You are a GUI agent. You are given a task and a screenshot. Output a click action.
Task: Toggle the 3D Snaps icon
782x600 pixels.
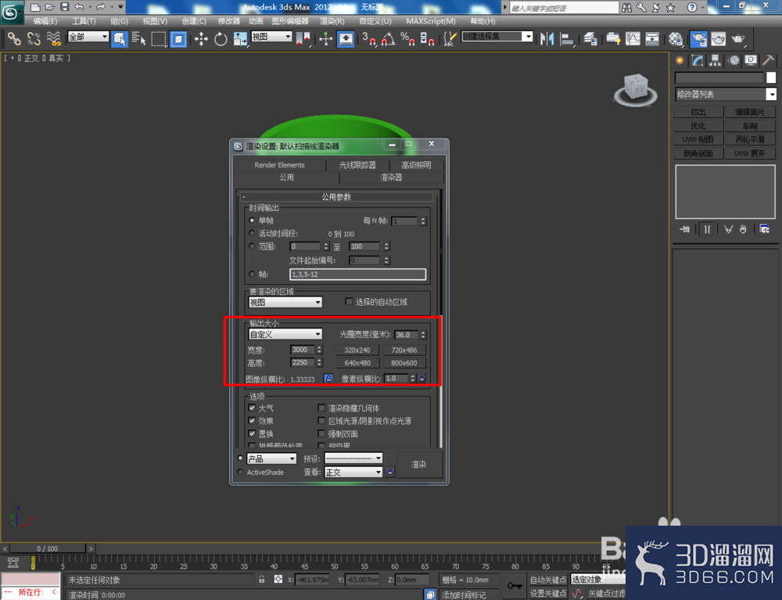pos(369,39)
